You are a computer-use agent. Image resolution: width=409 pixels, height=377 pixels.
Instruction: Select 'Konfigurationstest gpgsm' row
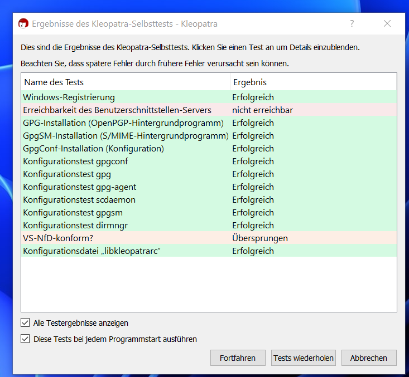click(x=209, y=213)
